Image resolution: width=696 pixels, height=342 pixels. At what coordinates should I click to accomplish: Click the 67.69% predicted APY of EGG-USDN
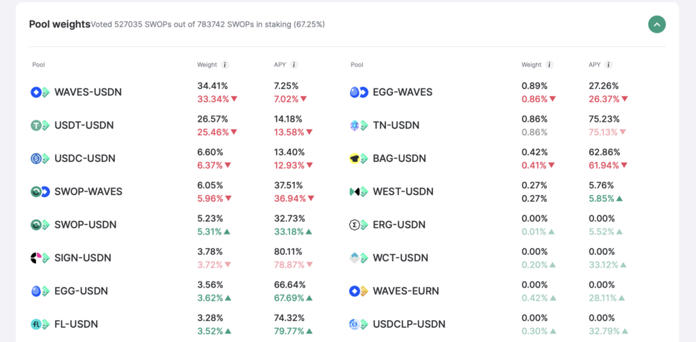click(x=290, y=298)
